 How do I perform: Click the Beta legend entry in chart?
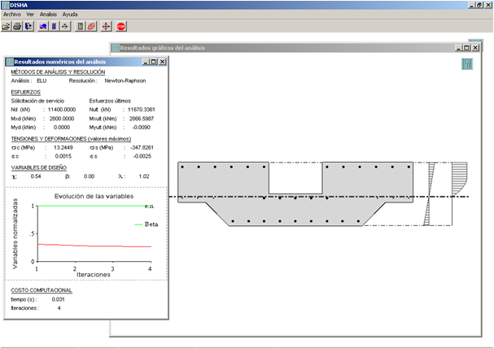click(x=146, y=224)
